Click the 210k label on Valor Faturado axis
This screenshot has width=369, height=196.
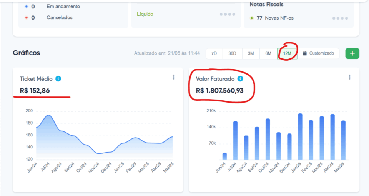tap(211, 111)
